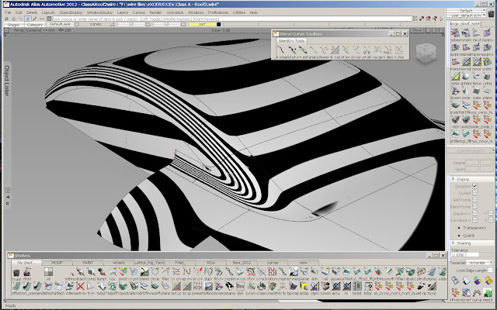The width and height of the screenshot is (497, 310).
Task: Open the Object Lister side panel
Action: [5, 79]
